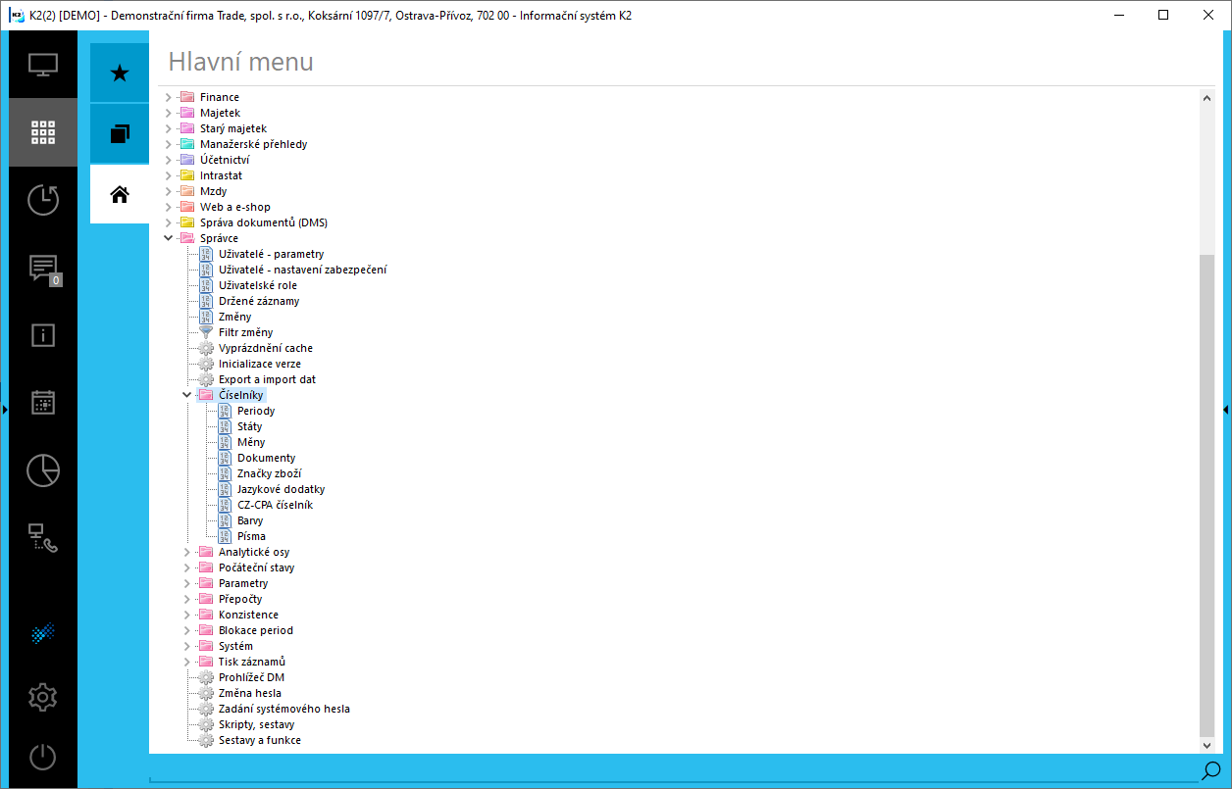Screen dimensions: 1232x789
Task: Click the Státy table icon
Action: [225, 426]
